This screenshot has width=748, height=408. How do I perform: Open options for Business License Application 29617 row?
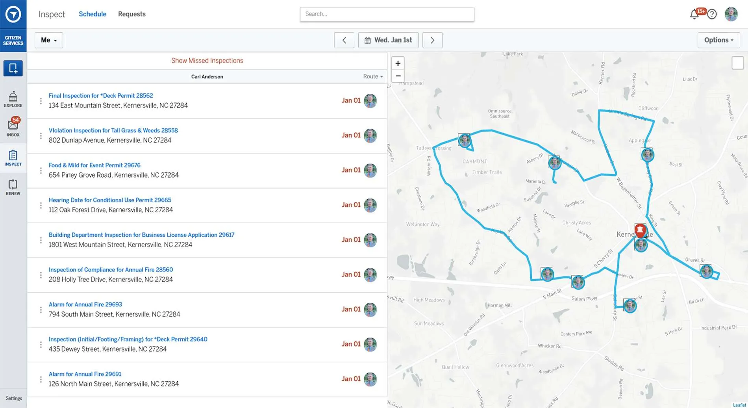pyautogui.click(x=41, y=240)
